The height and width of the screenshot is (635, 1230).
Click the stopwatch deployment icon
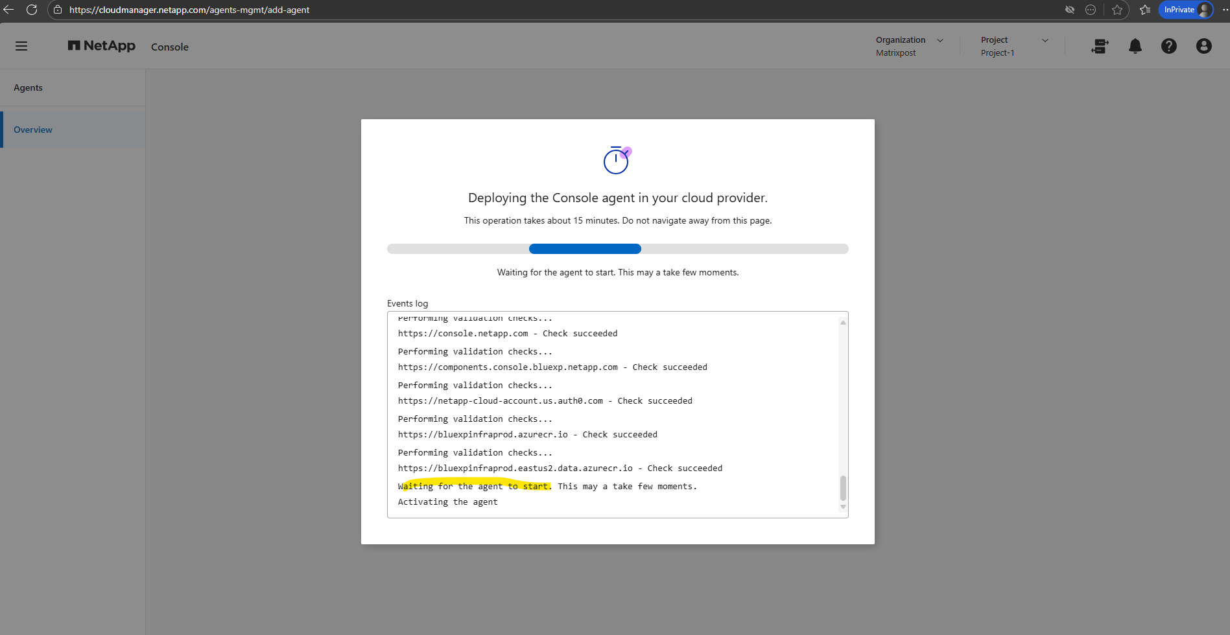point(617,160)
